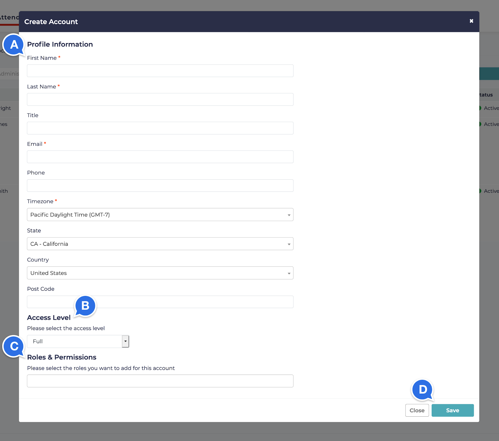Click the Profile Information section heading
This screenshot has width=499, height=441.
click(60, 44)
